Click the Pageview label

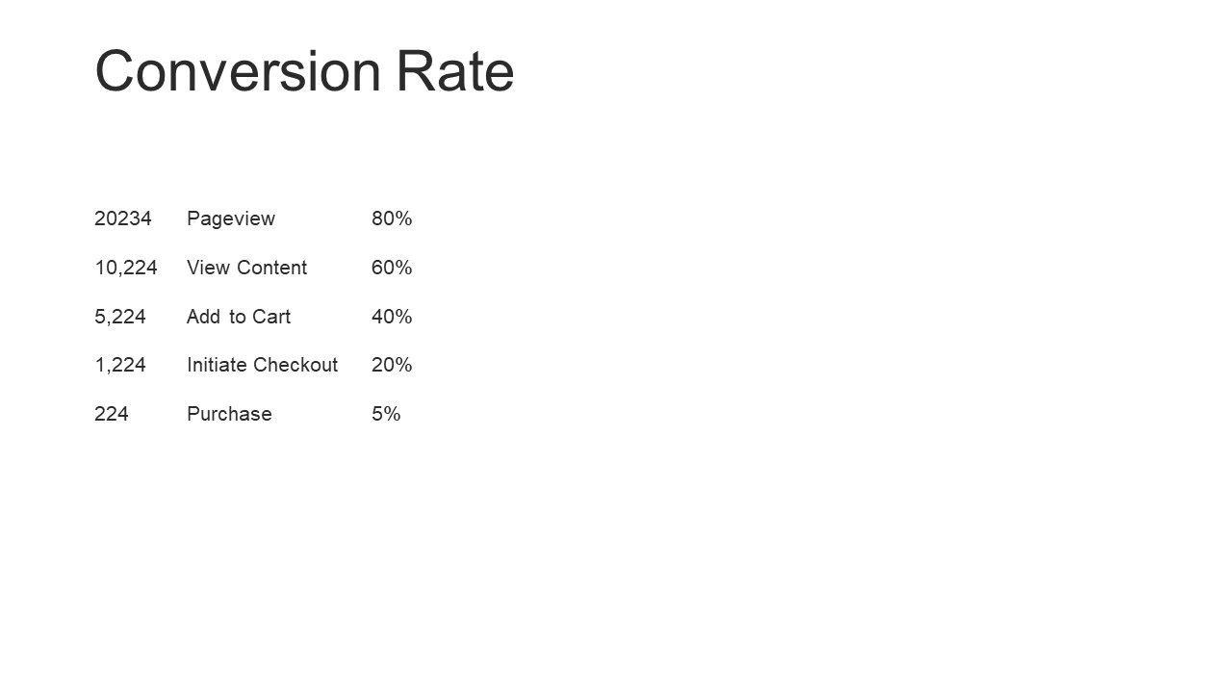tap(231, 219)
